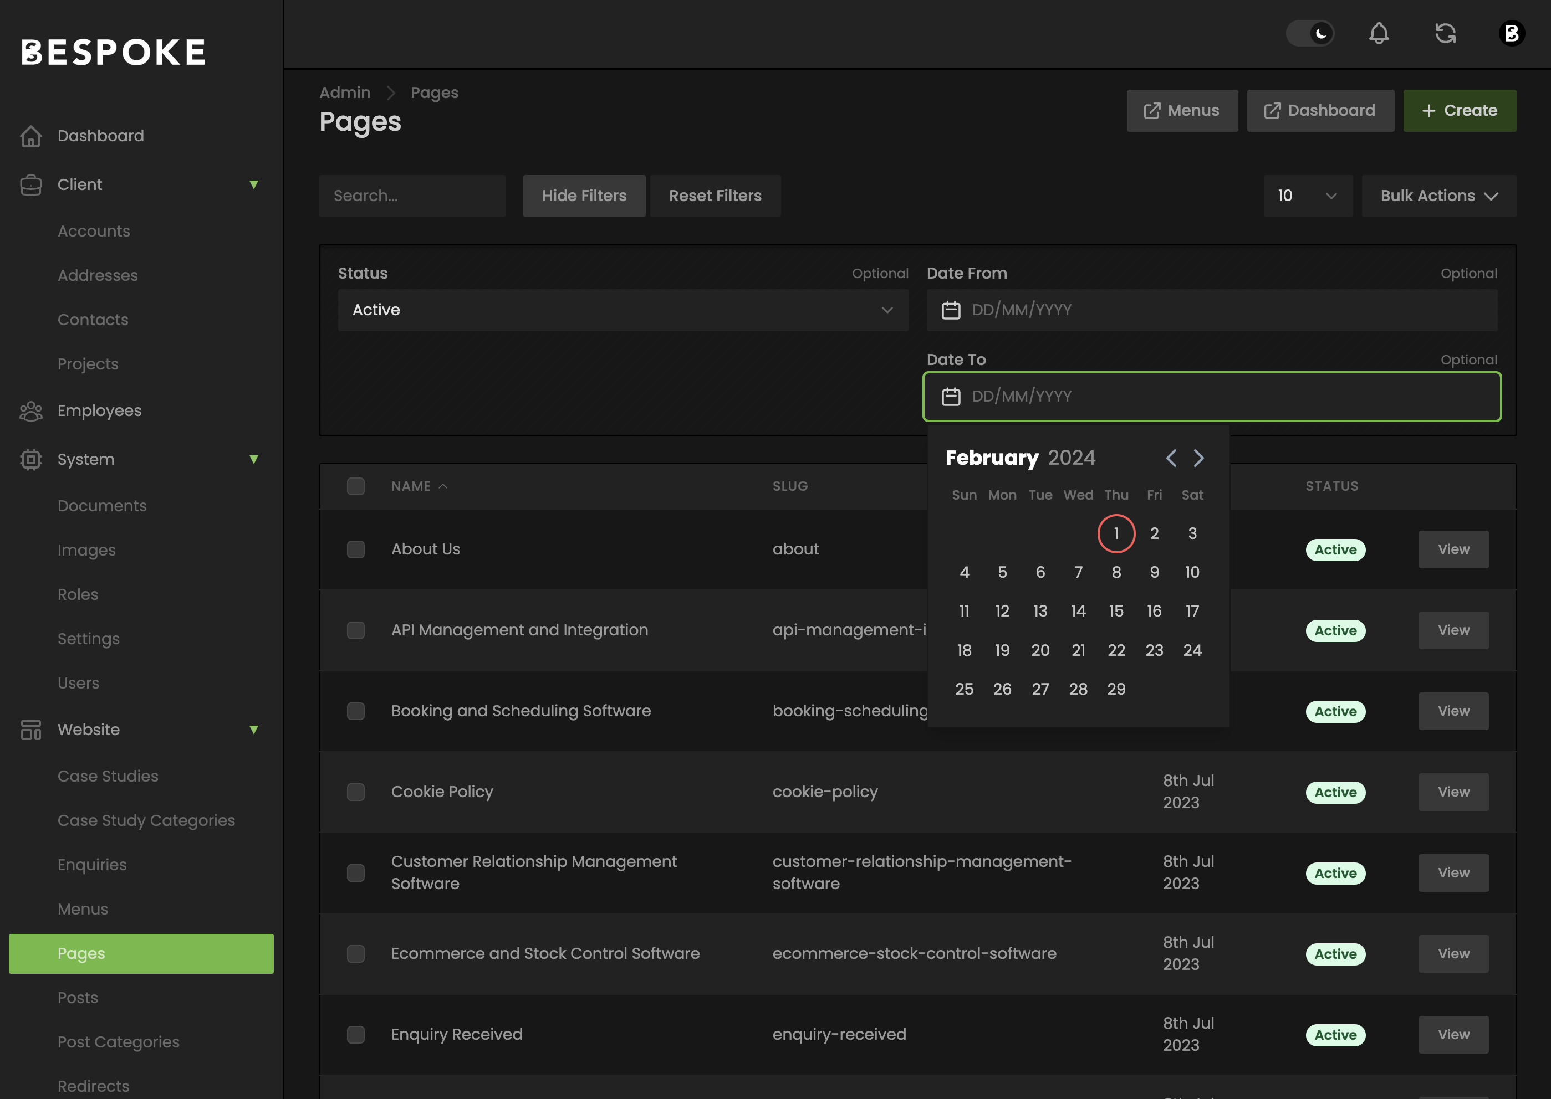Open Accounts in the sidebar

(x=94, y=232)
